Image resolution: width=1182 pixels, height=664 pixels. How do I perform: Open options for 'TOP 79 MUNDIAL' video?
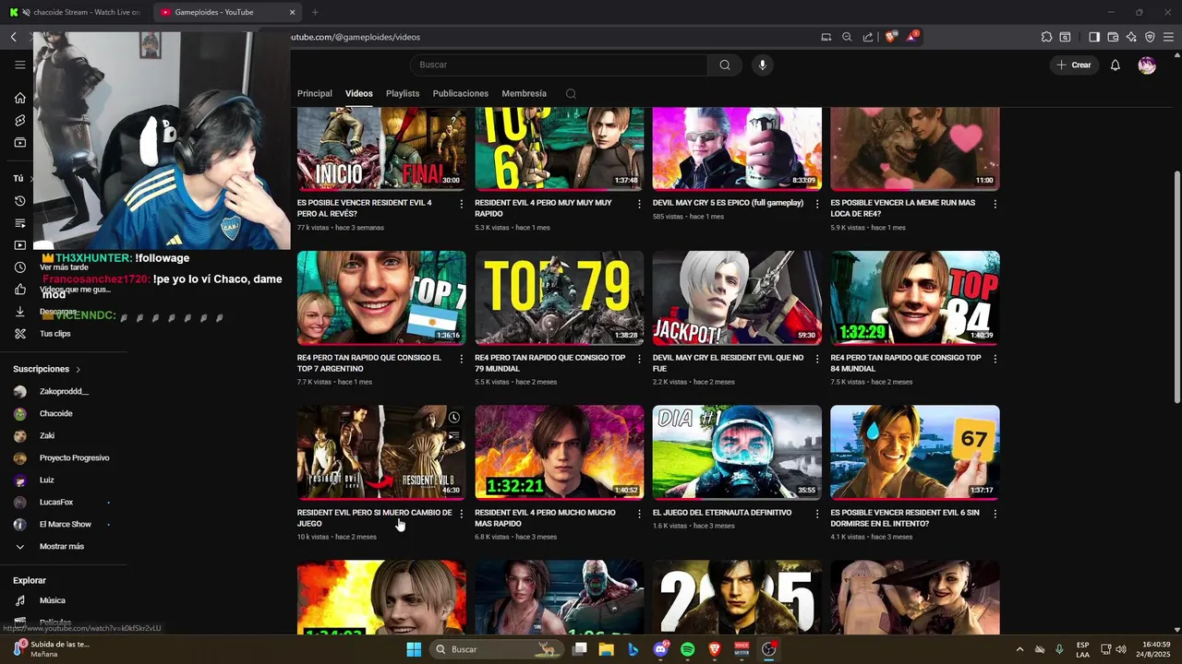coord(639,359)
